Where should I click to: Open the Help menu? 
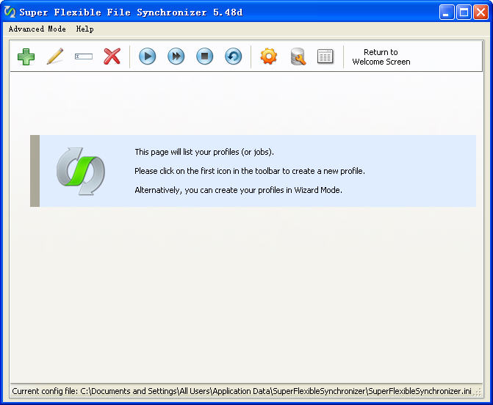tap(85, 29)
